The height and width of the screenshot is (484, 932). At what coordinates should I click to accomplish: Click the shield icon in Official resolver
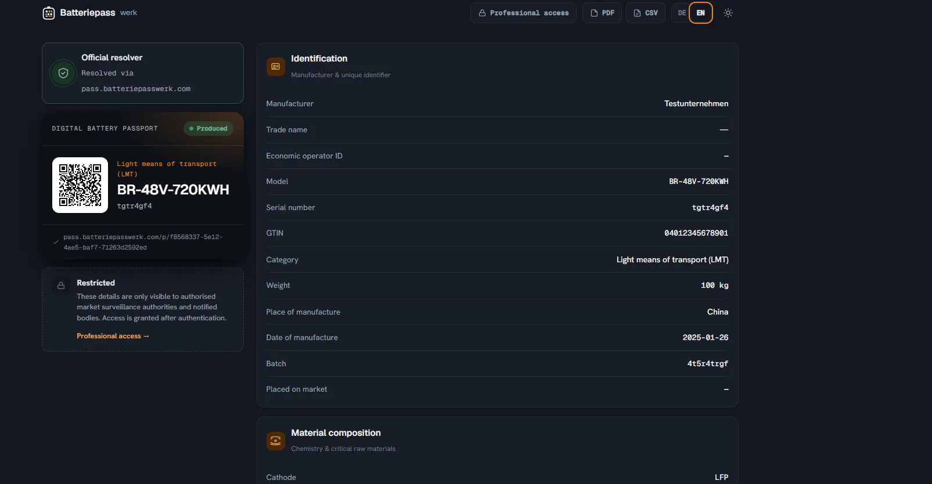point(63,73)
